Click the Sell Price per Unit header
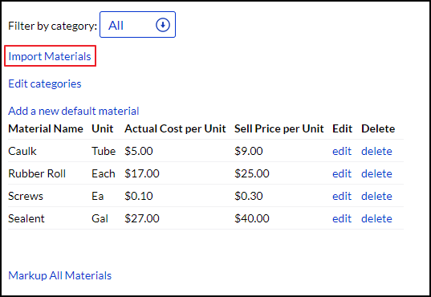431x297 pixels. pyautogui.click(x=279, y=128)
